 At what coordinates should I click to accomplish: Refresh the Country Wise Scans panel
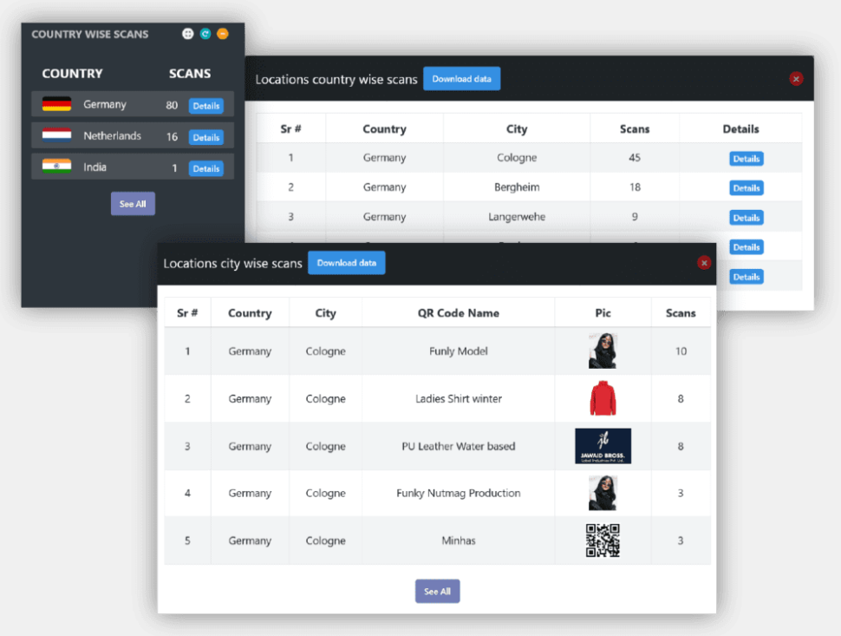[205, 34]
